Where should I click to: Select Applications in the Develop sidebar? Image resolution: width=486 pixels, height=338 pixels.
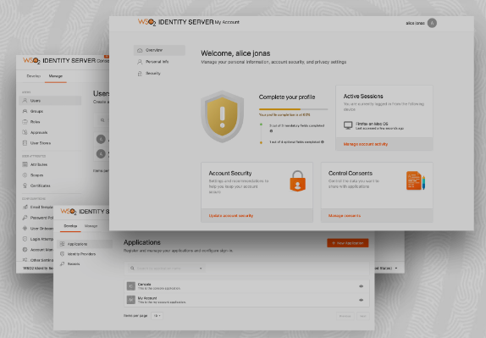click(85, 244)
